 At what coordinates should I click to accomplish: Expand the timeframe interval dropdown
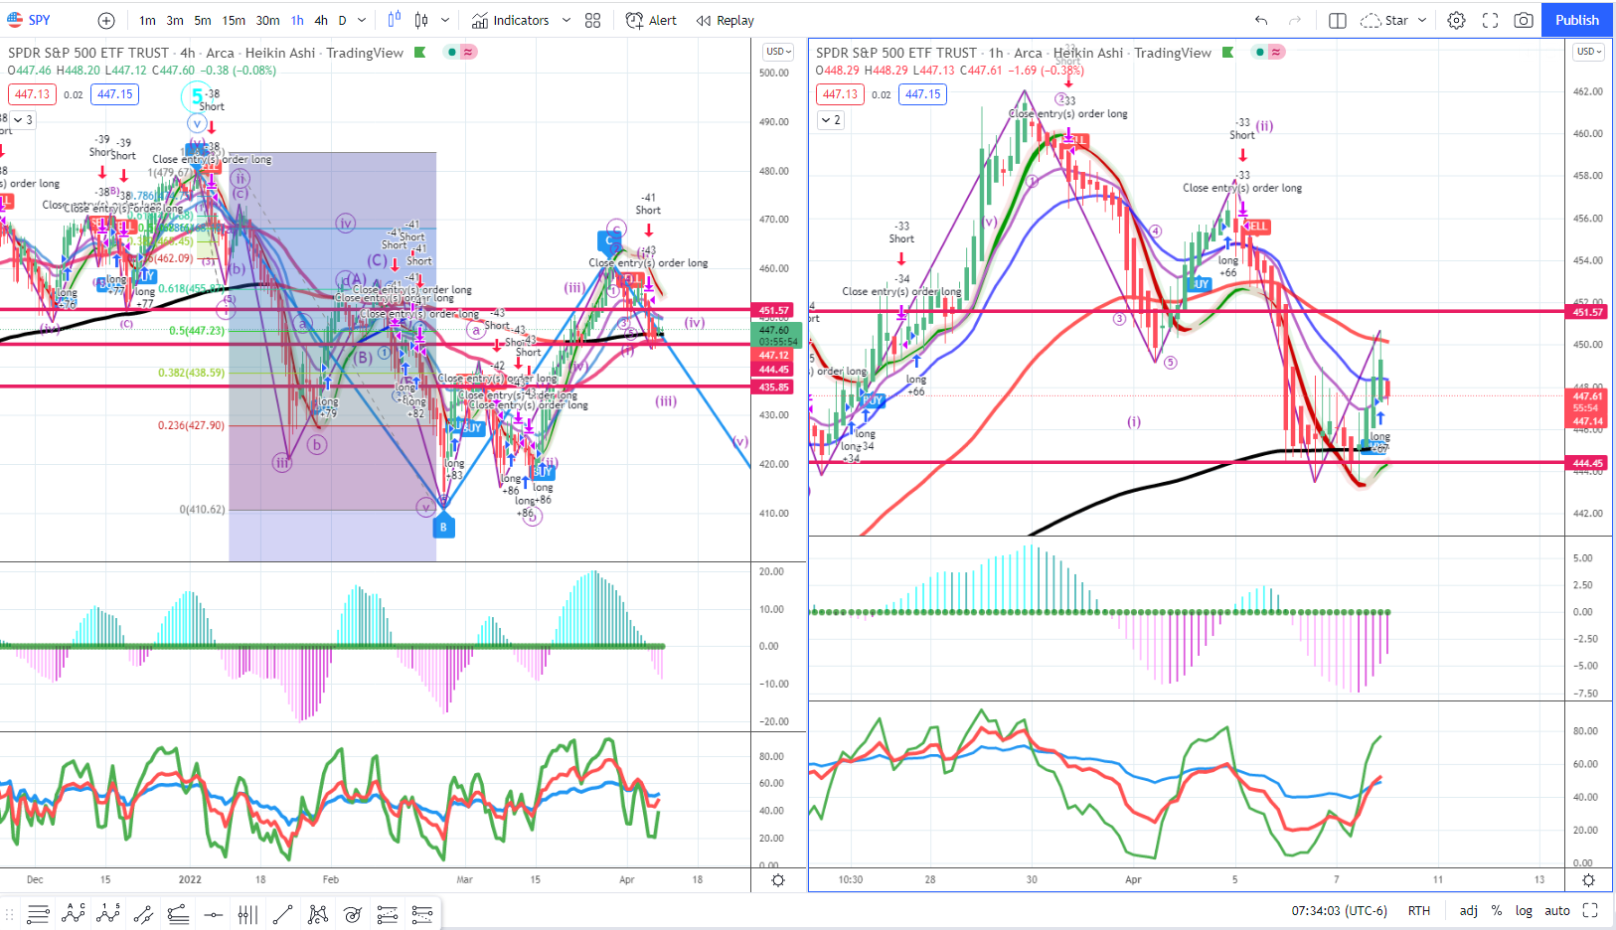click(x=362, y=20)
